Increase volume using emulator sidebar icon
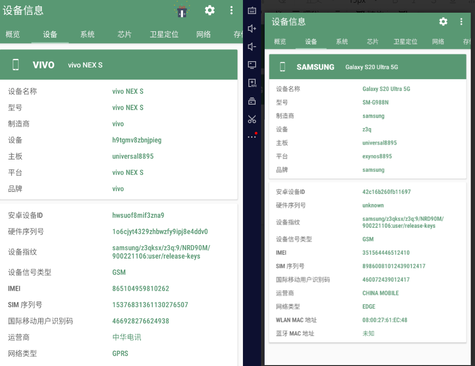475x366 pixels. pos(252,29)
